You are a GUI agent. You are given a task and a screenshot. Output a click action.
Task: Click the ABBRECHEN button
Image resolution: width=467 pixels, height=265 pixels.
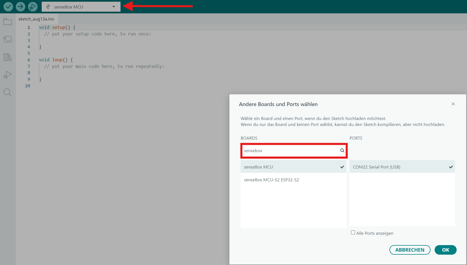pos(410,250)
